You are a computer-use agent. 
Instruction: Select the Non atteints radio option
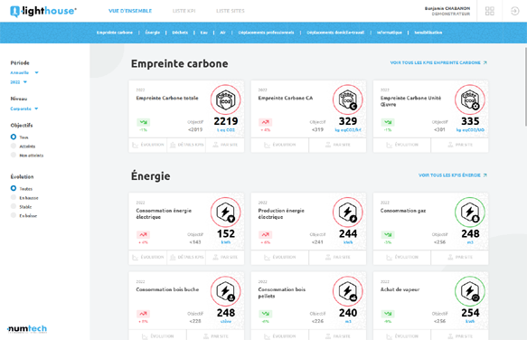click(14, 155)
